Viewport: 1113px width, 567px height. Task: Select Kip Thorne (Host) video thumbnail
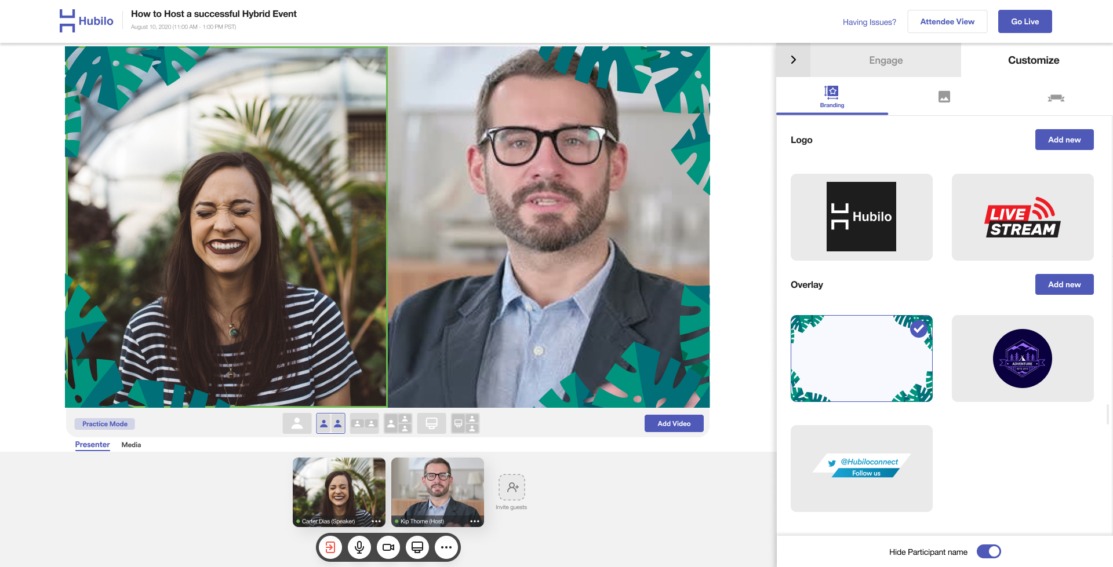coord(438,492)
